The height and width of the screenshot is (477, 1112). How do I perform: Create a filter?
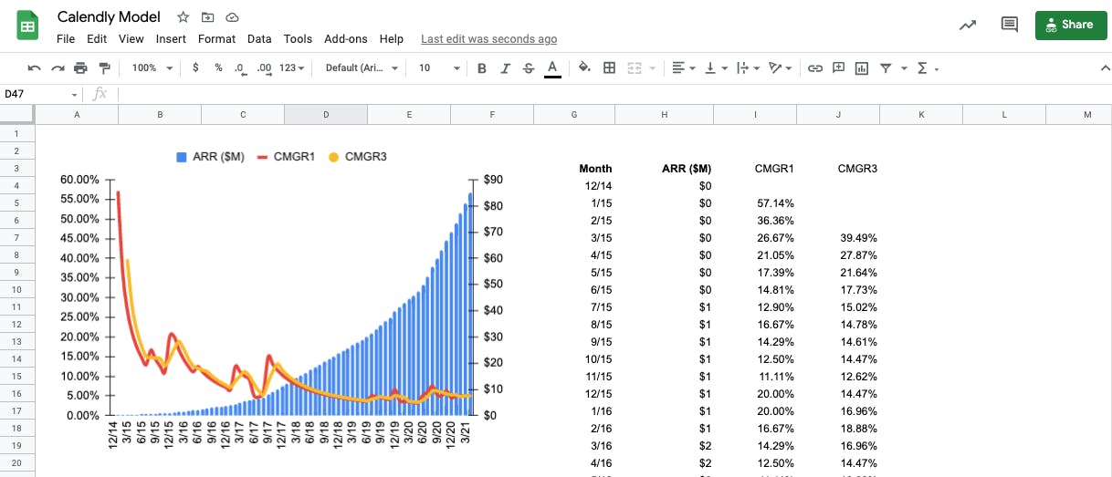point(885,67)
